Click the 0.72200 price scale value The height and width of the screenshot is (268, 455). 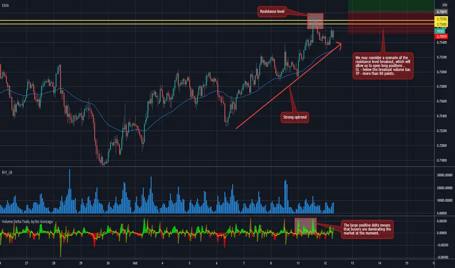tap(441, 131)
